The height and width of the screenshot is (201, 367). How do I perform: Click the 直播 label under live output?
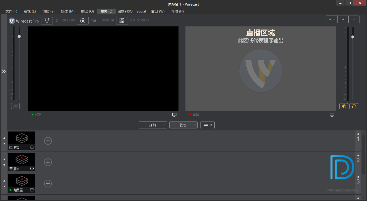[196, 115]
